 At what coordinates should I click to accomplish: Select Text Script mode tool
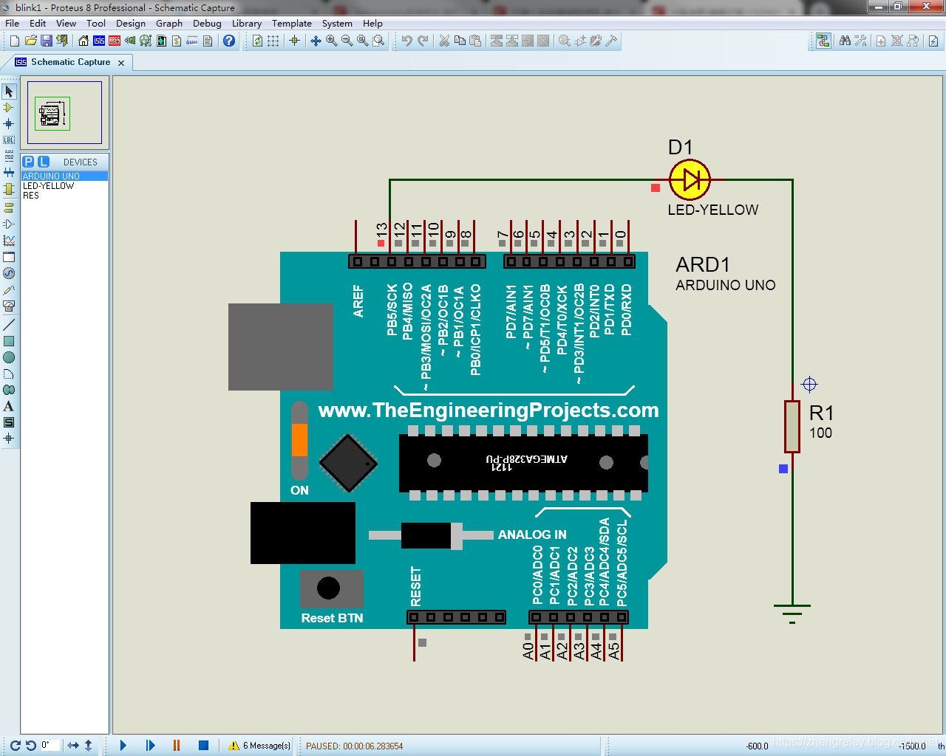tap(9, 157)
